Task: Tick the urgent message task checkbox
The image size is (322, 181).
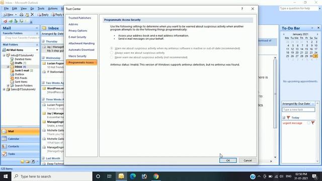Action: pos(308,123)
